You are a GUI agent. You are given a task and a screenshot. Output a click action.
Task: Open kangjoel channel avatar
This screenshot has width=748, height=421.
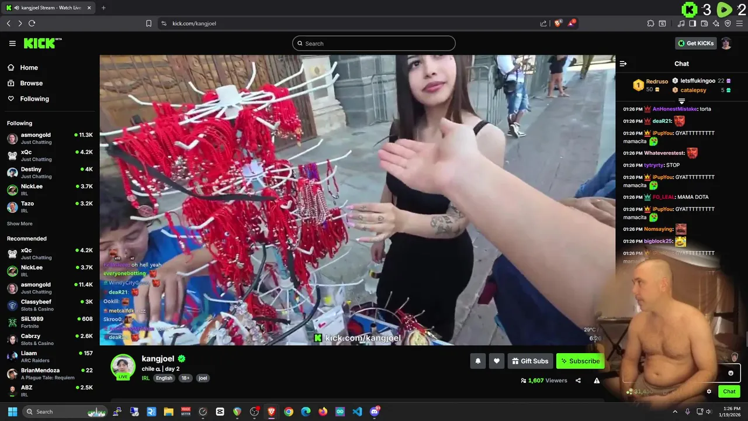pos(123,367)
